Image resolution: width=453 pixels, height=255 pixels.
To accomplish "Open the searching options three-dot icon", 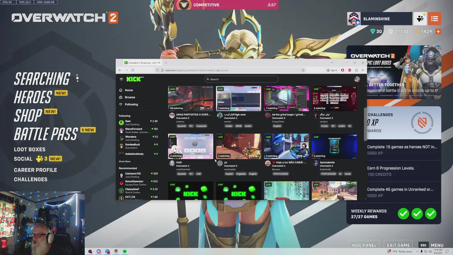I will click(77, 78).
